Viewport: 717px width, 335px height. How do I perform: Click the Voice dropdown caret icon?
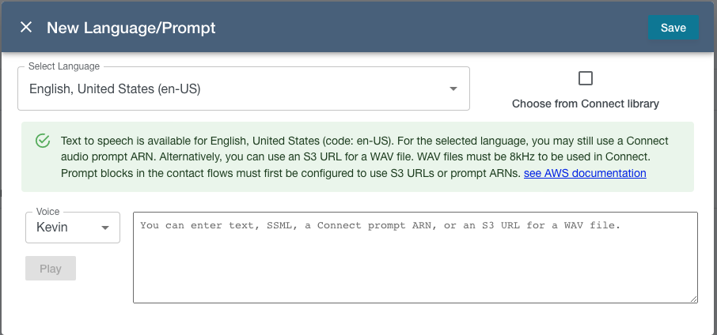[x=105, y=228]
